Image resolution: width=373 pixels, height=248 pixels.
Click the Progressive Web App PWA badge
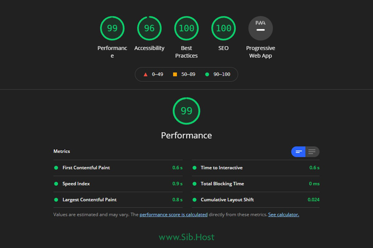[x=260, y=28]
